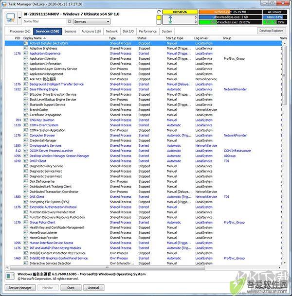
Task: Click the Group Policy Client service icon
Action: [x=26, y=223]
